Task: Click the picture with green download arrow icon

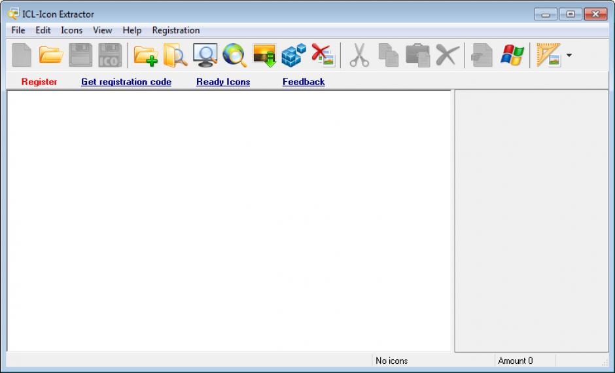Action: (264, 56)
